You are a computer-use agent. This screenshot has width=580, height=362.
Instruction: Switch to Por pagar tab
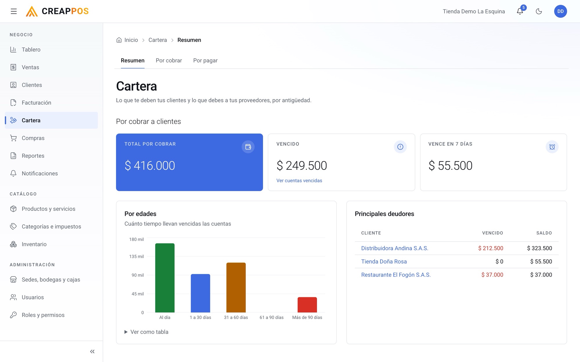coord(205,61)
